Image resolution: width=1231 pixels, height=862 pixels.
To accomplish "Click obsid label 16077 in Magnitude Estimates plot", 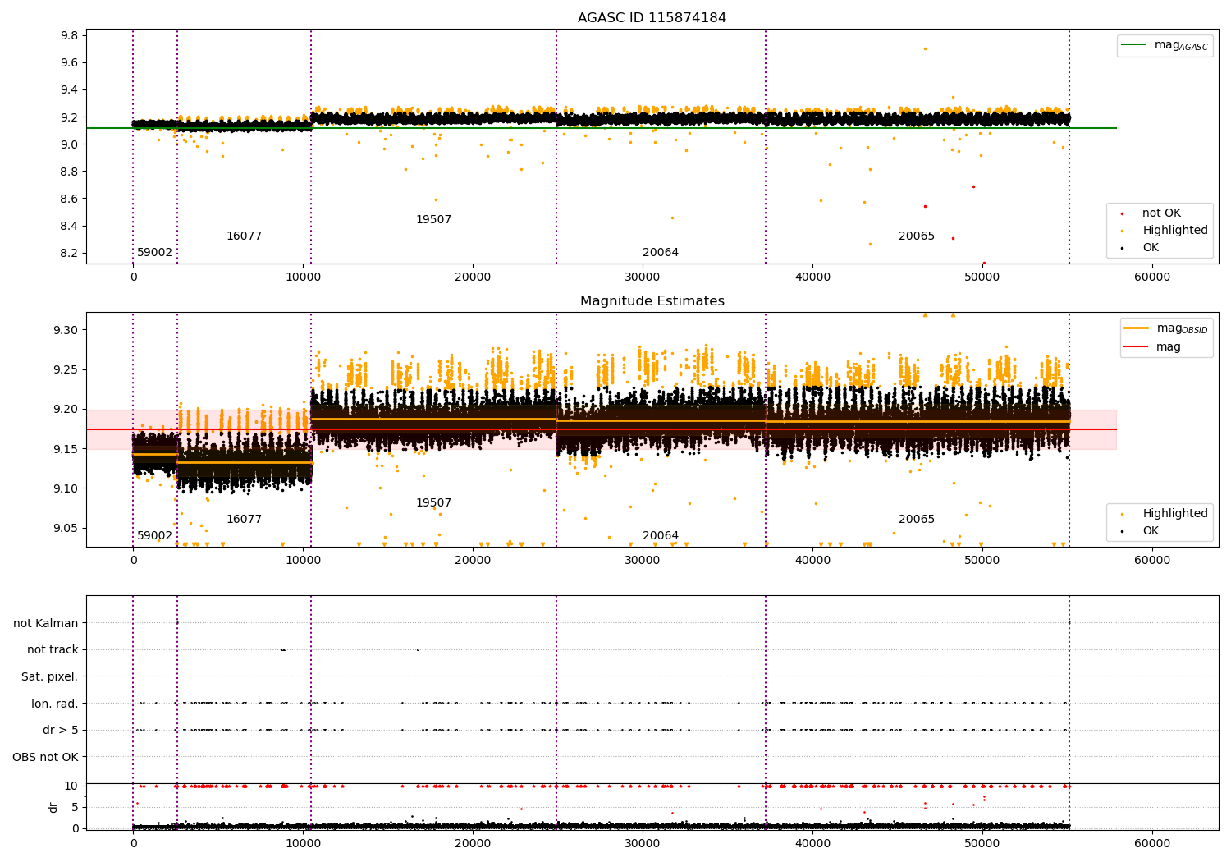I will coord(244,520).
